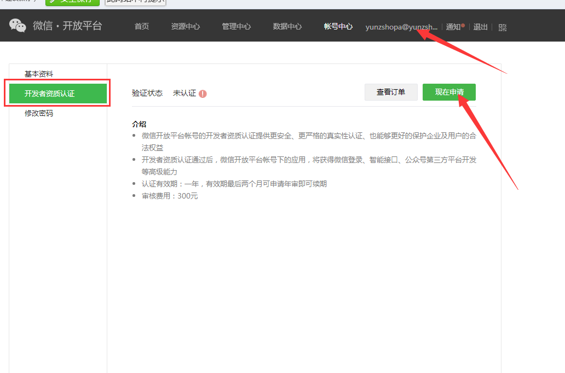Click the green button at the top edge

click(x=72, y=2)
